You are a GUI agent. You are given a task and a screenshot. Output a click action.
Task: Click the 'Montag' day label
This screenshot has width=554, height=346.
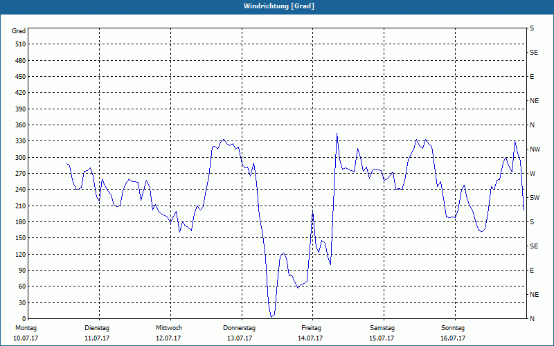point(26,328)
